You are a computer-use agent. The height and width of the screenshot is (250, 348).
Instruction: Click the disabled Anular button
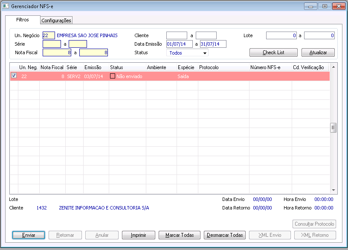(x=102, y=235)
